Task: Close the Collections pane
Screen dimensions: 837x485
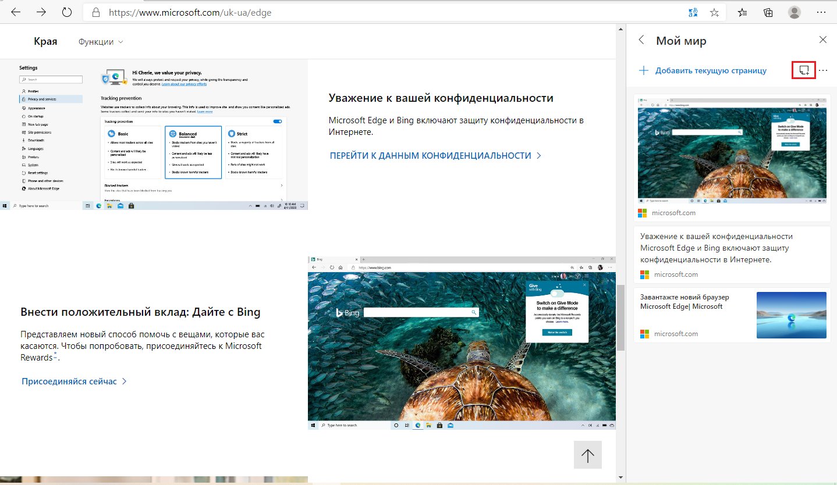Action: pyautogui.click(x=822, y=40)
